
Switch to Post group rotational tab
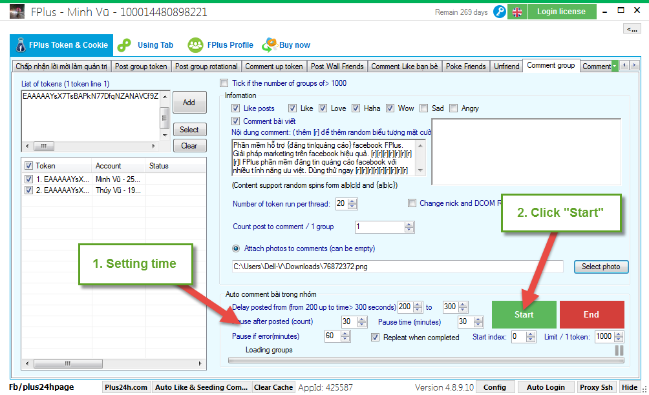[x=206, y=66]
